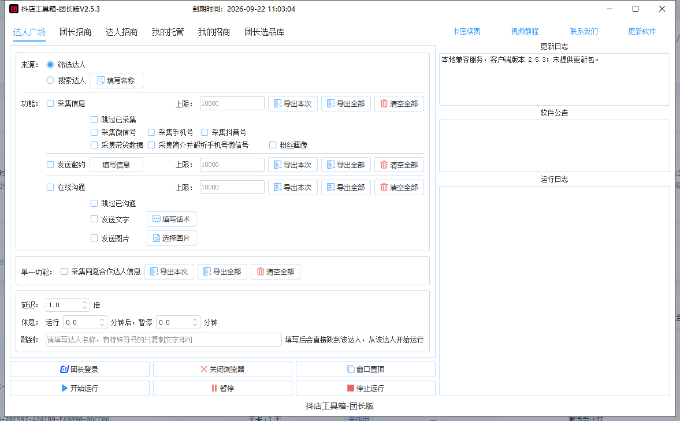The image size is (680, 421).
Task: Tick 发送文字 checkbox
Action: (x=94, y=219)
